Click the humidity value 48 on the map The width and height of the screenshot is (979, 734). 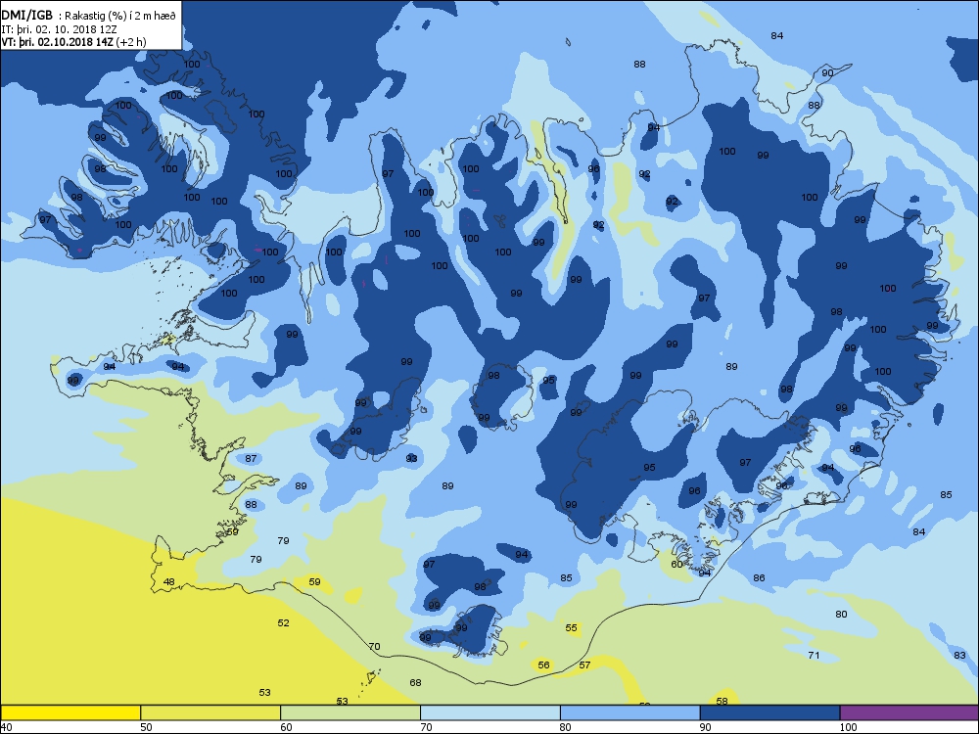[168, 581]
